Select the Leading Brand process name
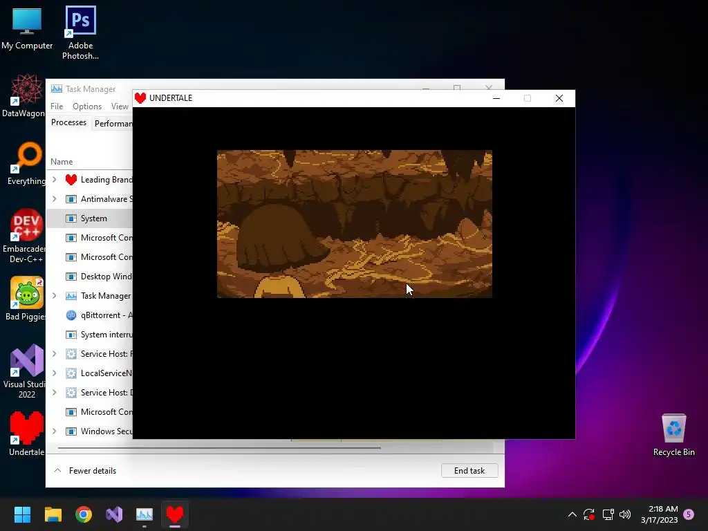Screen dimensions: 708x531 click(x=106, y=180)
